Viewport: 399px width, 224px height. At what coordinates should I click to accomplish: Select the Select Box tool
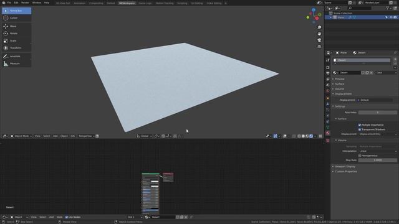pos(17,11)
